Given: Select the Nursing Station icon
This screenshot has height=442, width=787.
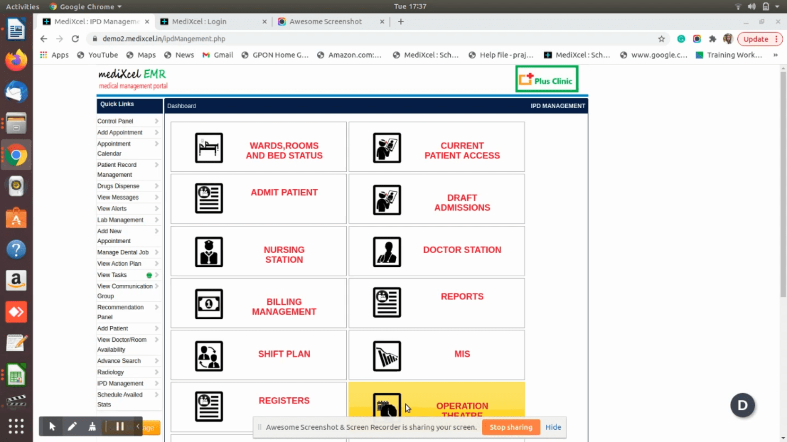Looking at the screenshot, I should [209, 252].
